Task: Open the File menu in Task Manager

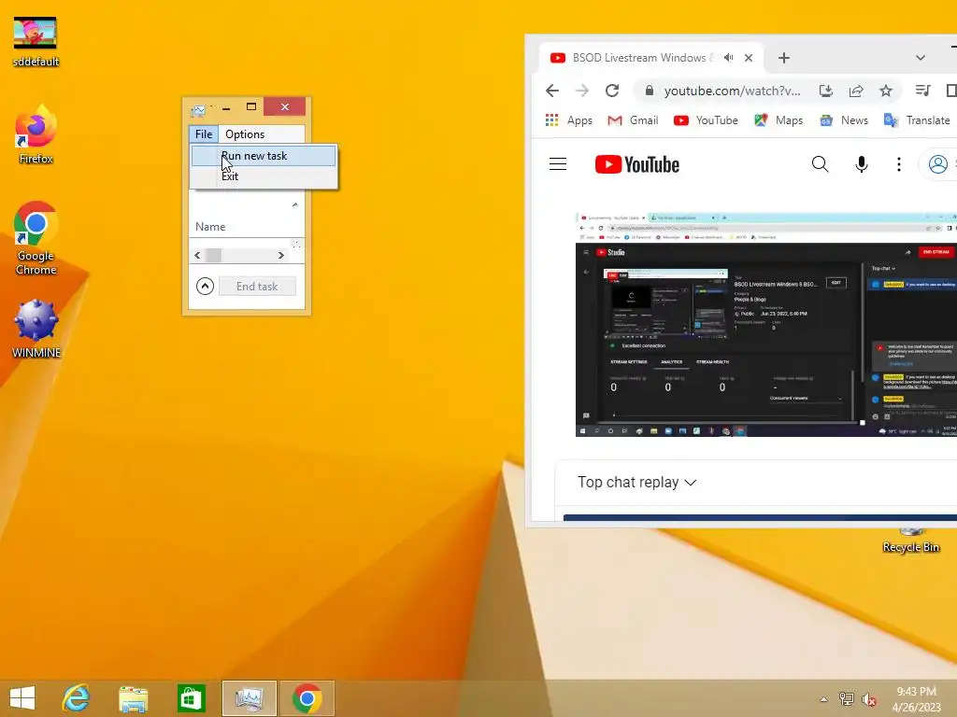Action: pyautogui.click(x=203, y=134)
